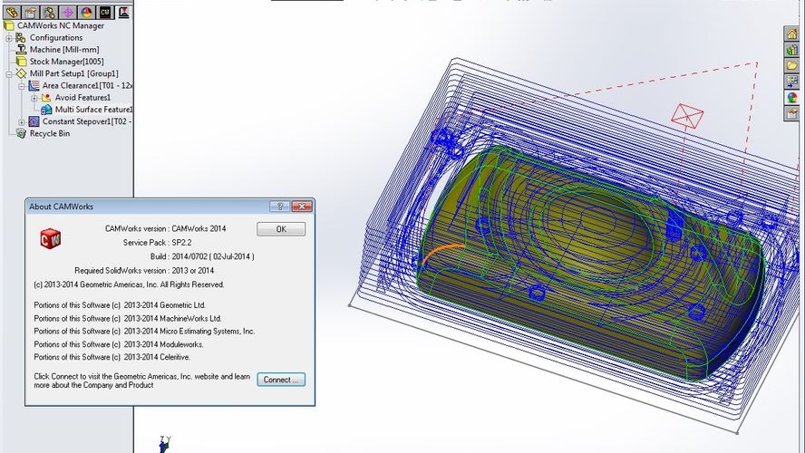805x453 pixels.
Task: Click the Multi Surface Feature1 icon
Action: tap(46, 110)
